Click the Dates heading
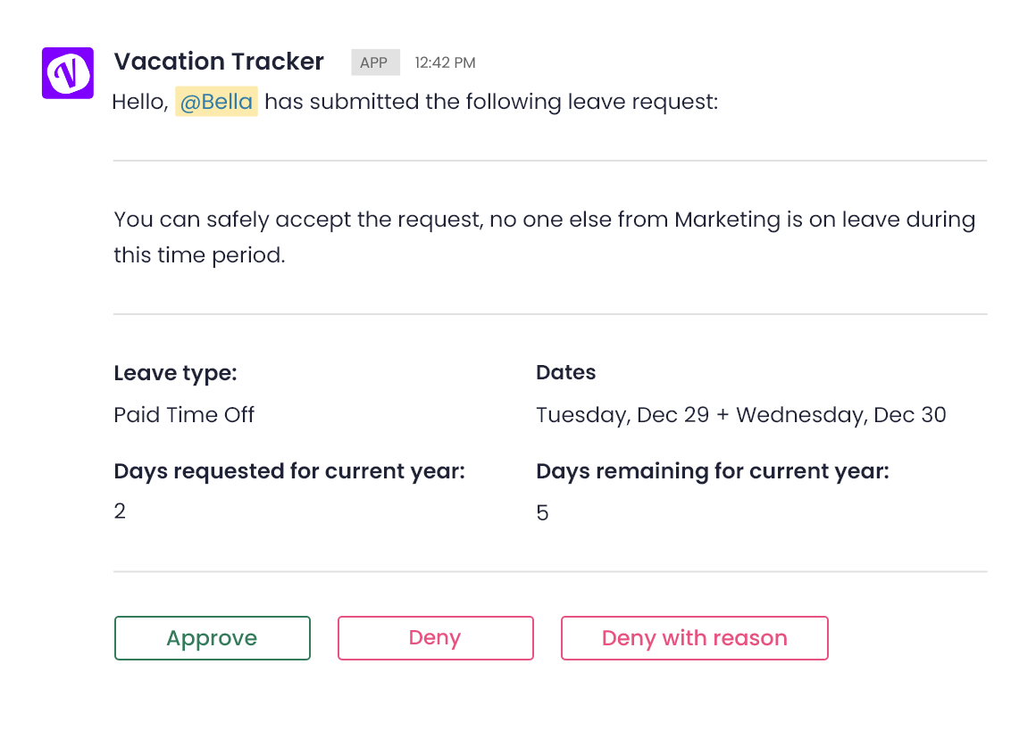 [565, 372]
